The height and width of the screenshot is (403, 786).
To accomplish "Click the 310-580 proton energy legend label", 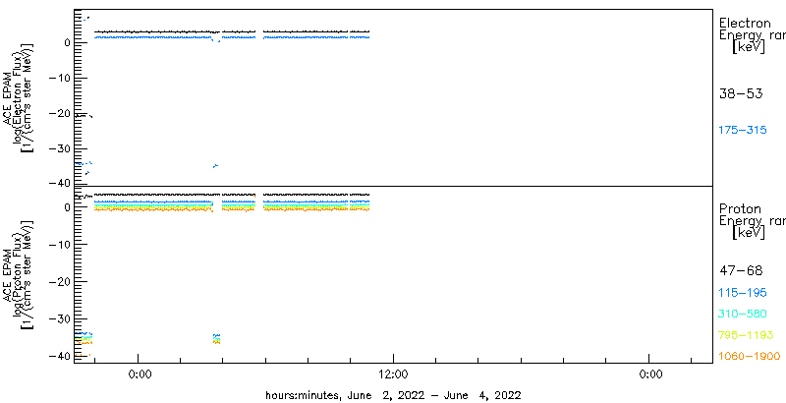I will [x=743, y=315].
